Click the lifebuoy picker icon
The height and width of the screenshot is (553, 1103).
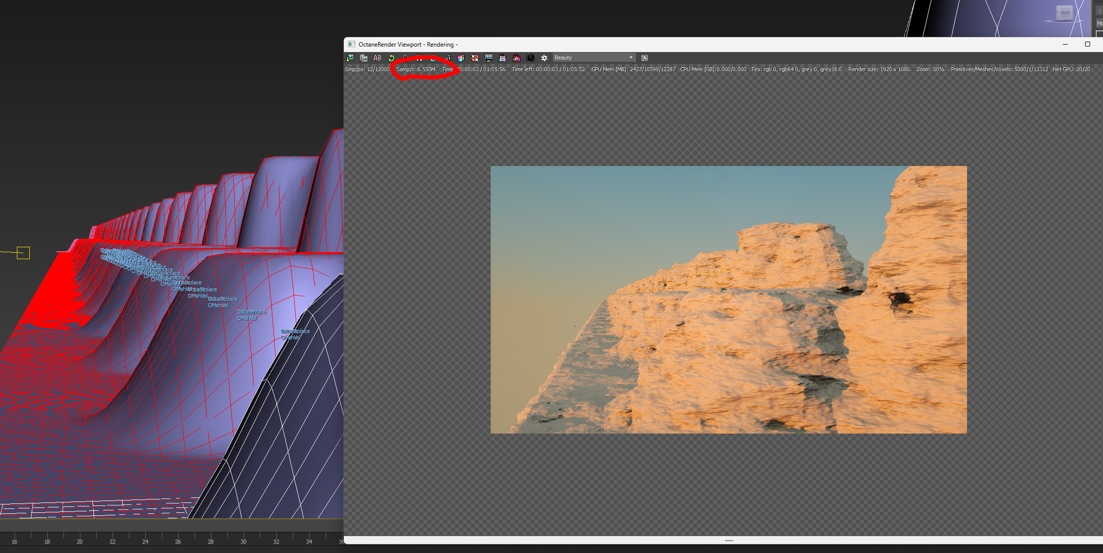click(475, 58)
